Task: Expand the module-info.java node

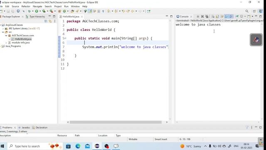Action: [6, 42]
